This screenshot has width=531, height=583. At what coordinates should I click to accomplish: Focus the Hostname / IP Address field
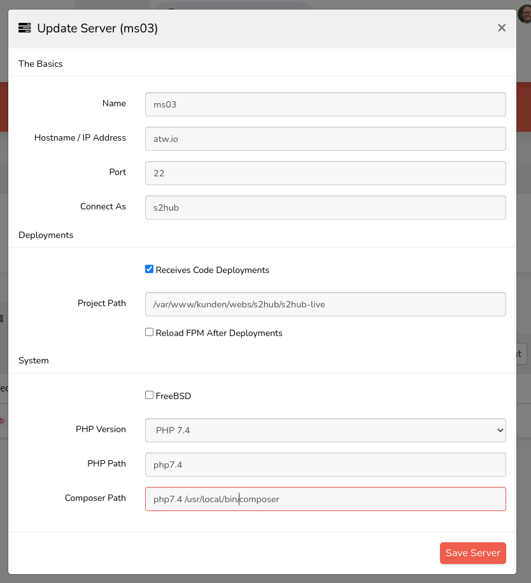[x=325, y=139]
